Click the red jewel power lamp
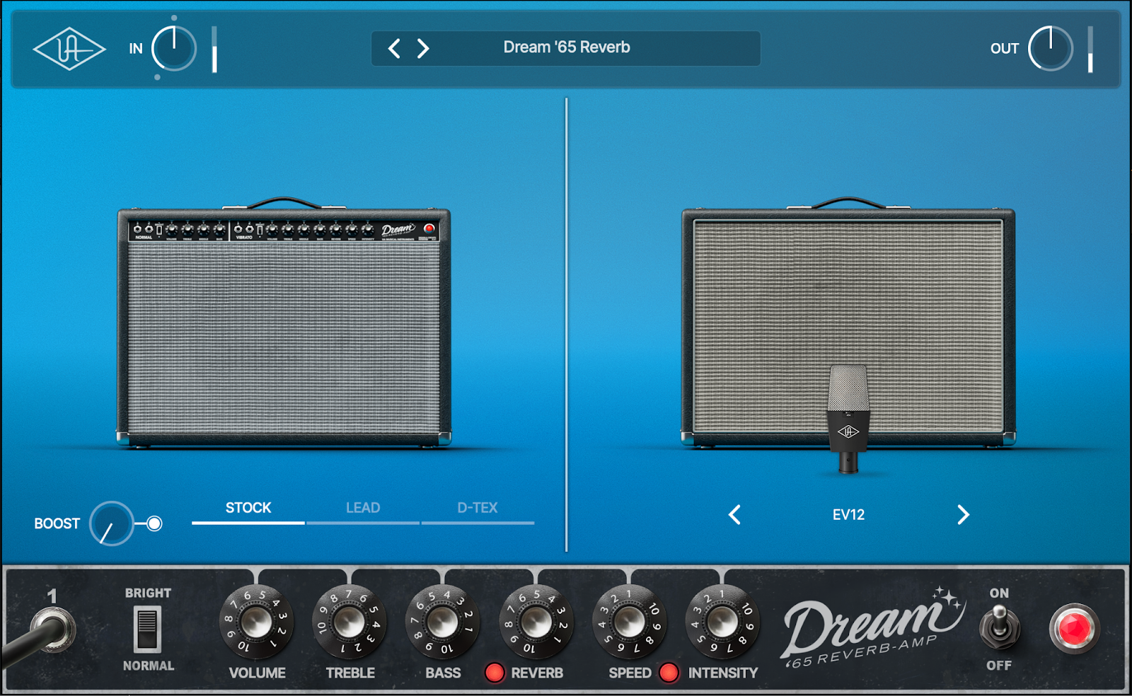The width and height of the screenshot is (1132, 696). [1075, 628]
